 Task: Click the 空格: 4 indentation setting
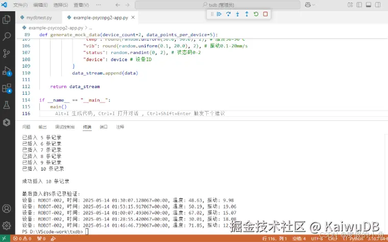(x=299, y=238)
